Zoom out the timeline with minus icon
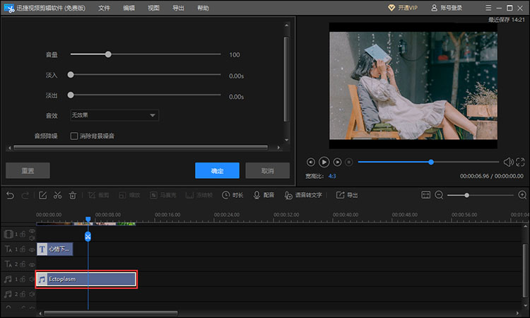530x318 pixels. click(x=439, y=195)
